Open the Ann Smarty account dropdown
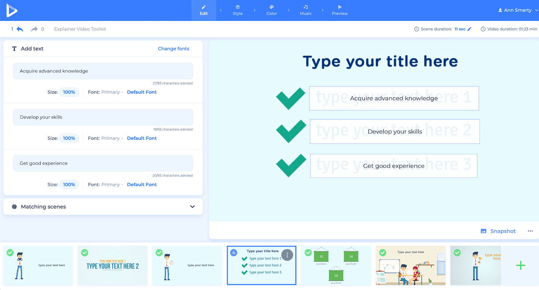The width and height of the screenshot is (539, 290). (x=518, y=10)
